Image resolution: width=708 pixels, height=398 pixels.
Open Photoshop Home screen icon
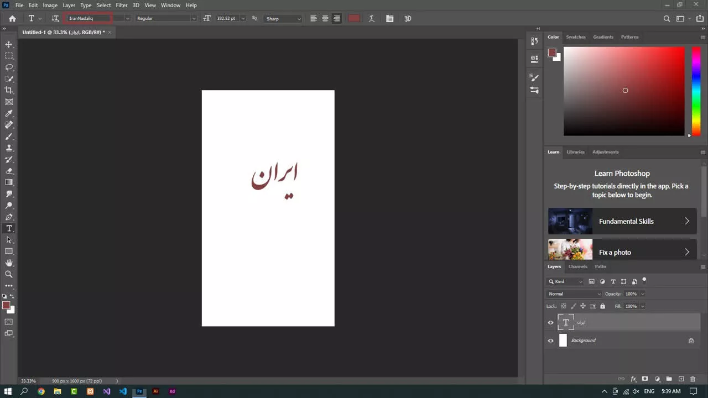(x=12, y=18)
